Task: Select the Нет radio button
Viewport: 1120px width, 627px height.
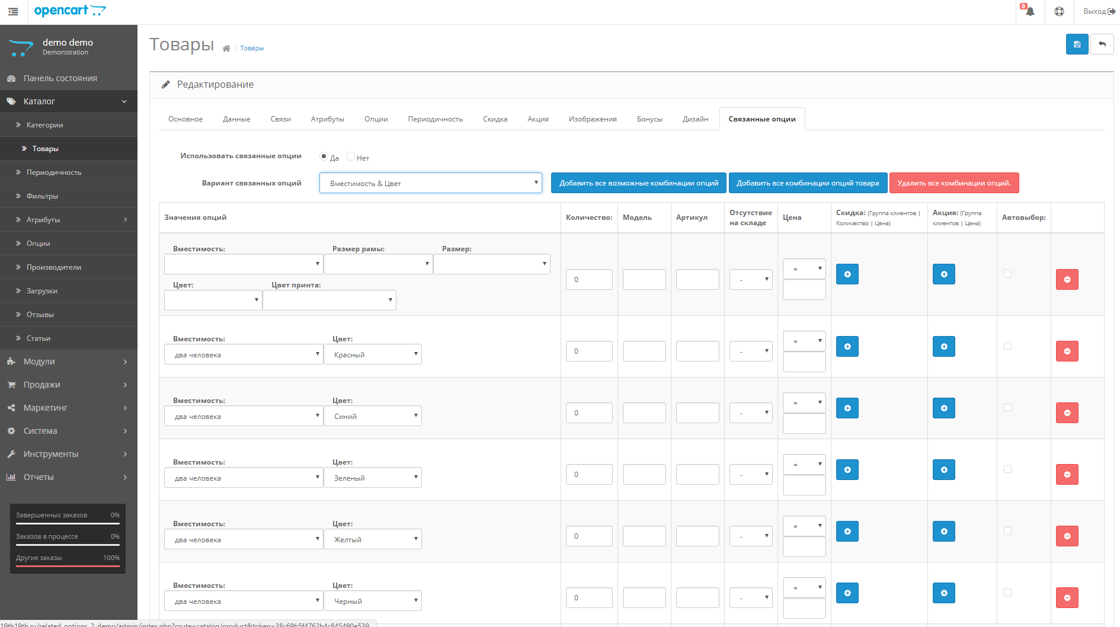Action: (x=351, y=156)
